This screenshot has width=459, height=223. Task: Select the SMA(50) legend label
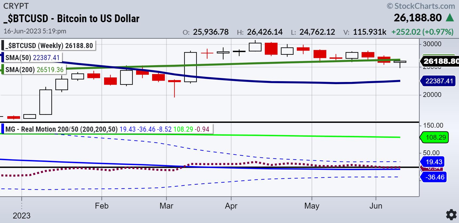(32, 58)
